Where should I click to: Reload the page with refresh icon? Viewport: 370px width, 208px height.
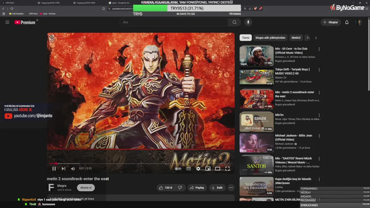click(x=12, y=9)
